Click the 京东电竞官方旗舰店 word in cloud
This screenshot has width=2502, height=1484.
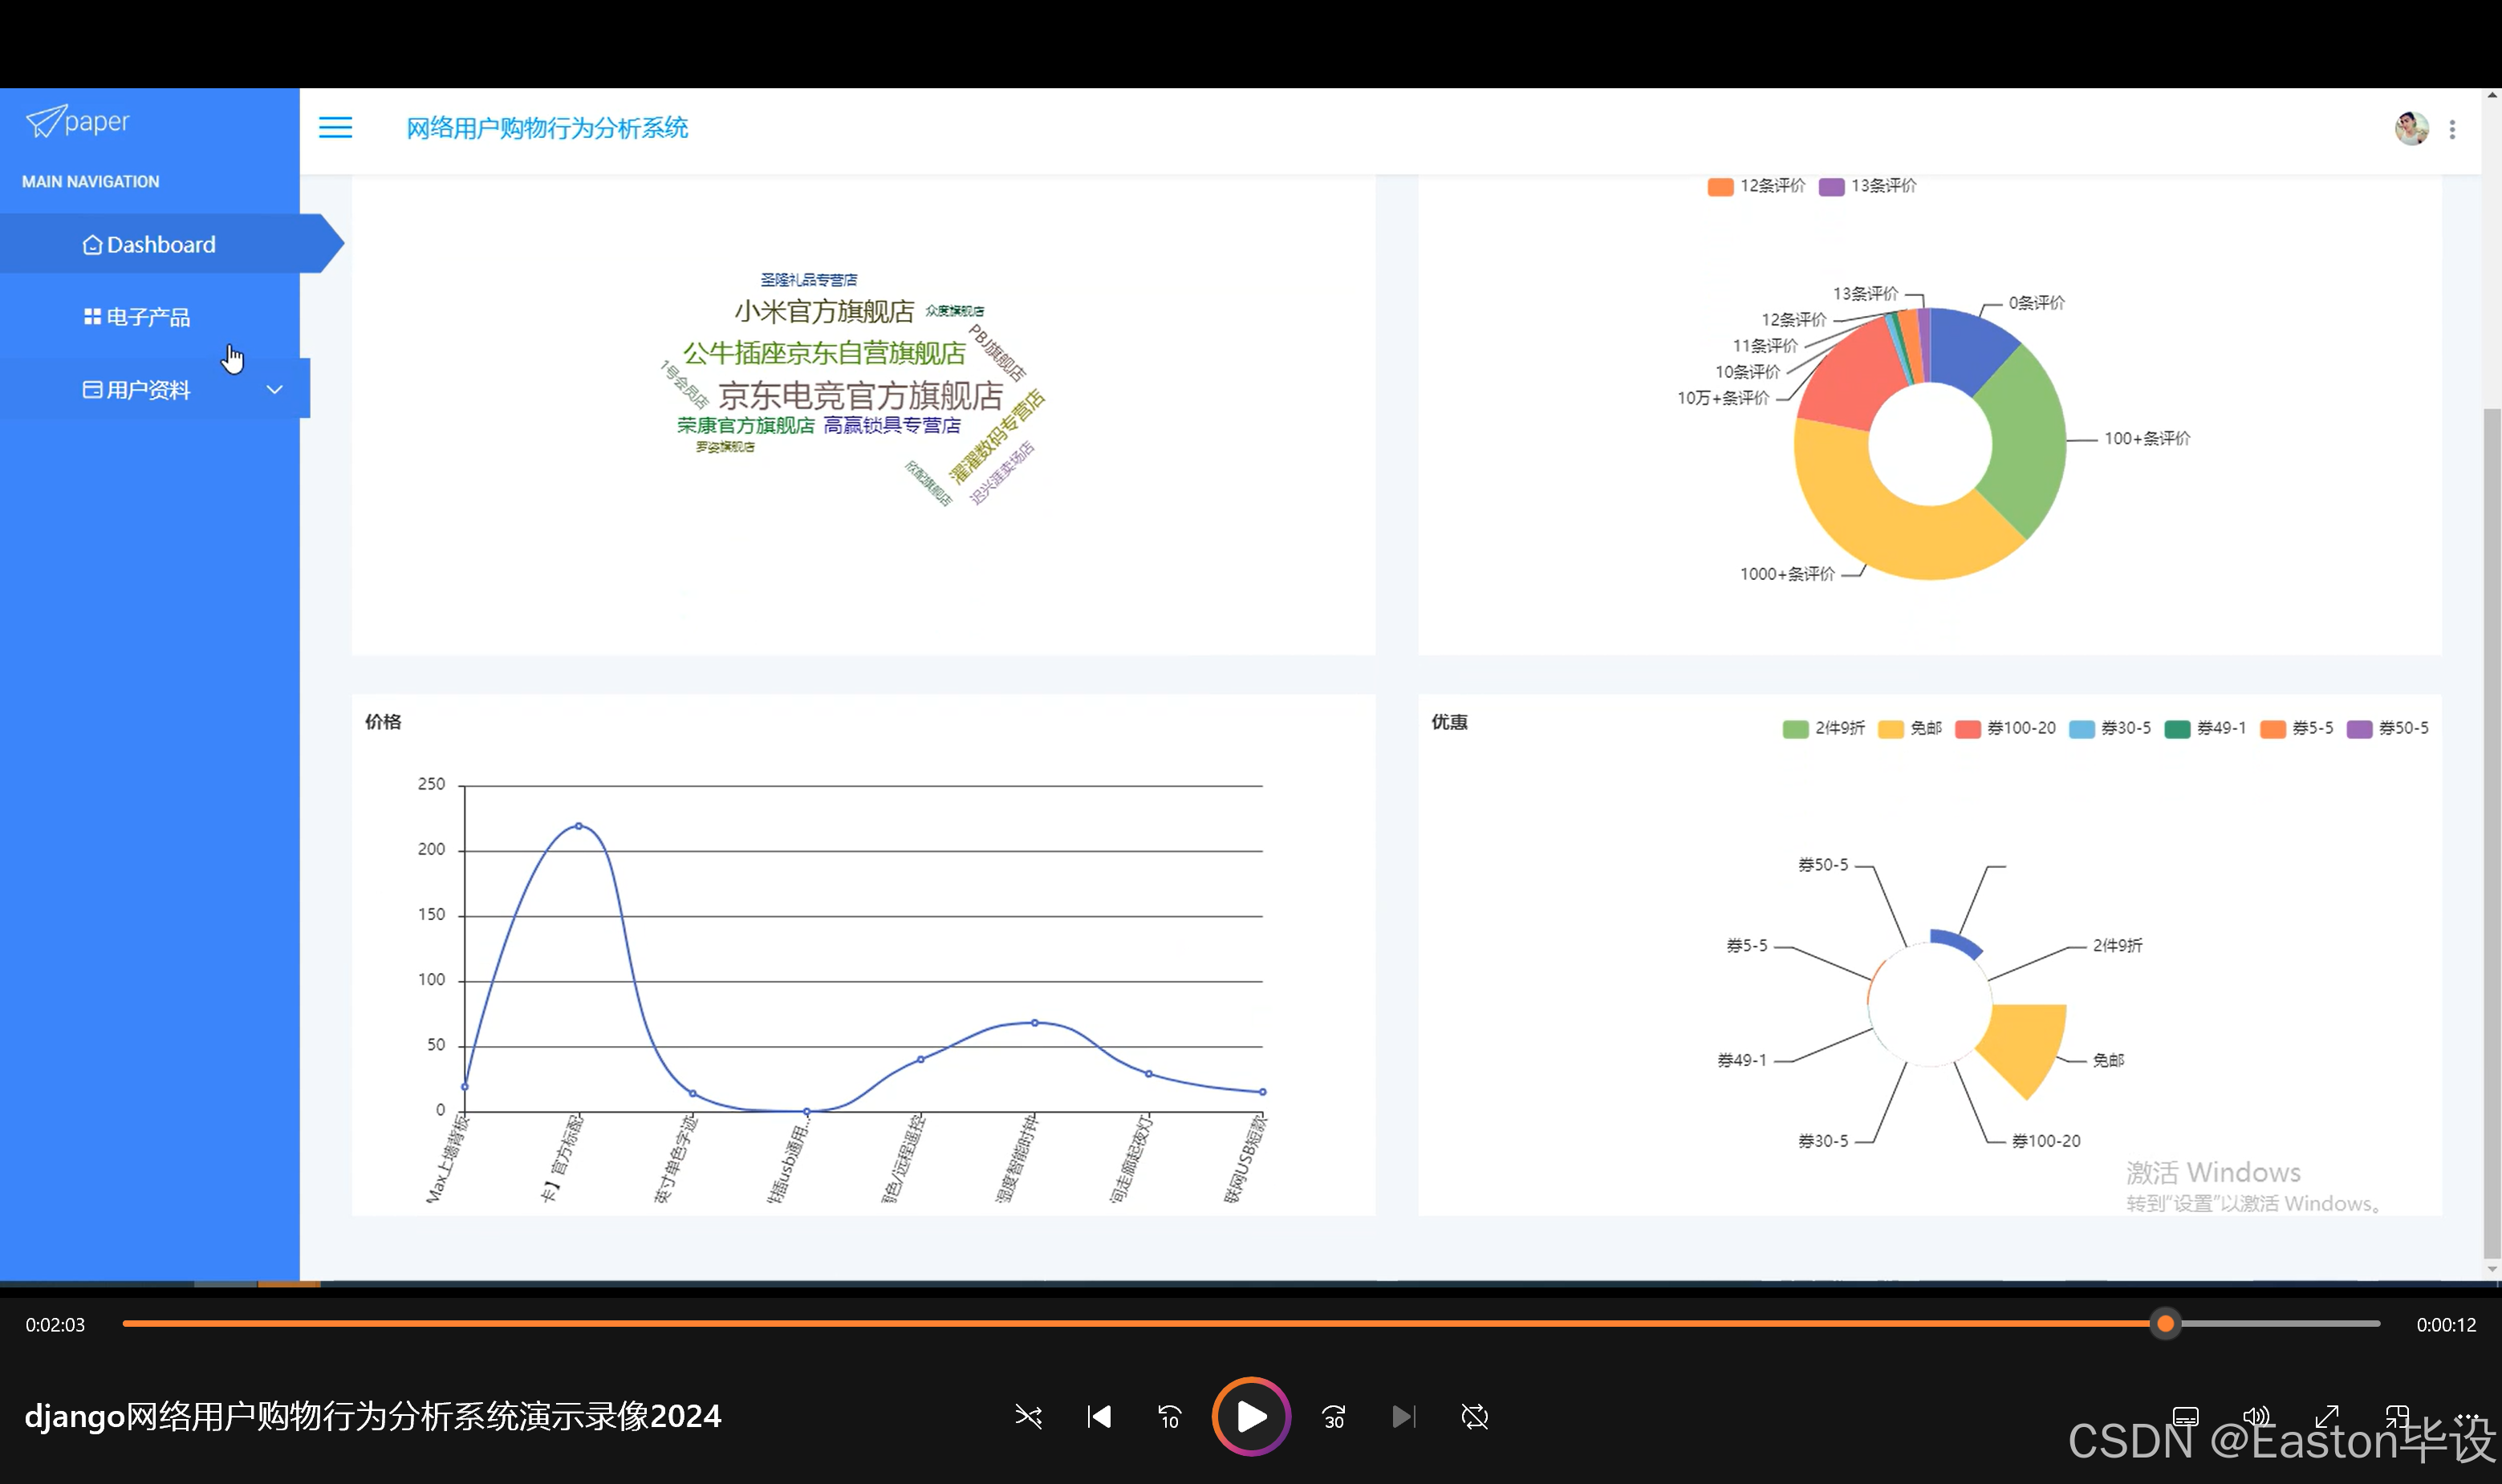860,395
